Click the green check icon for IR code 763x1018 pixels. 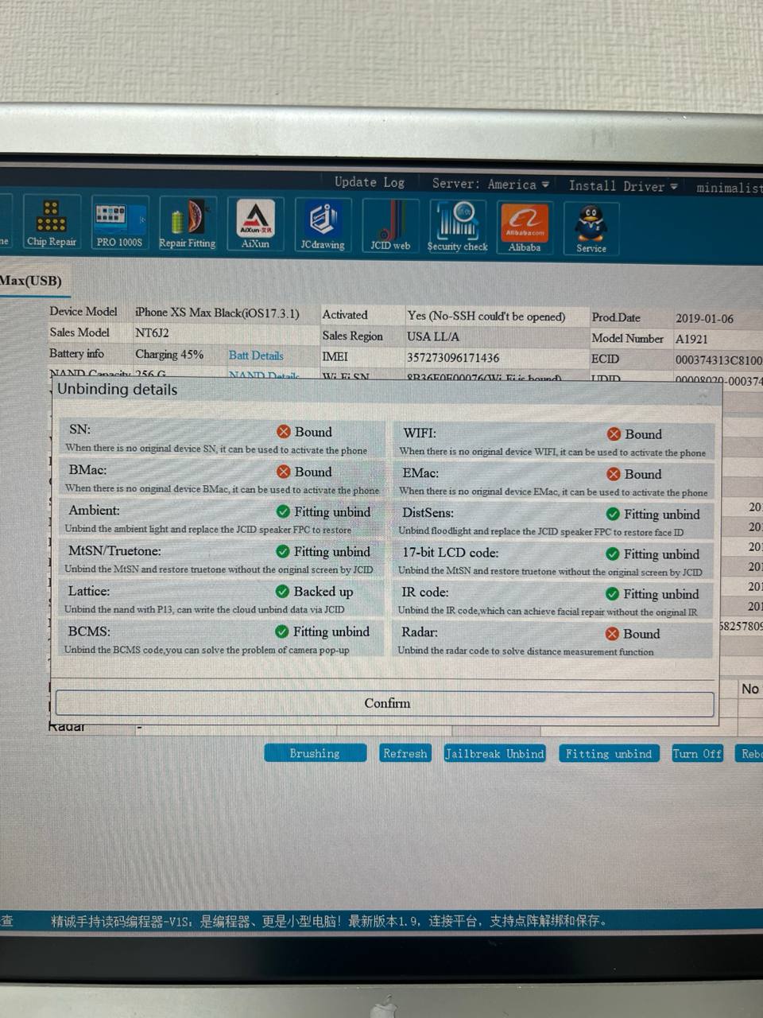pos(612,593)
